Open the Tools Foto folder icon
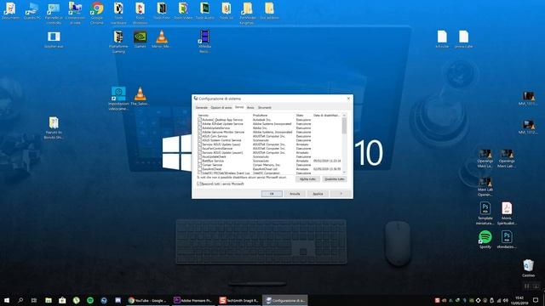This screenshot has height=306, width=545. tap(162, 11)
